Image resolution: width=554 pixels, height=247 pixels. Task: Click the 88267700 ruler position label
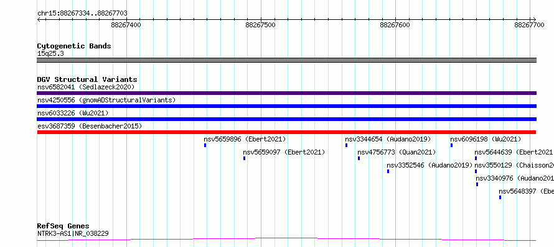coord(530,25)
